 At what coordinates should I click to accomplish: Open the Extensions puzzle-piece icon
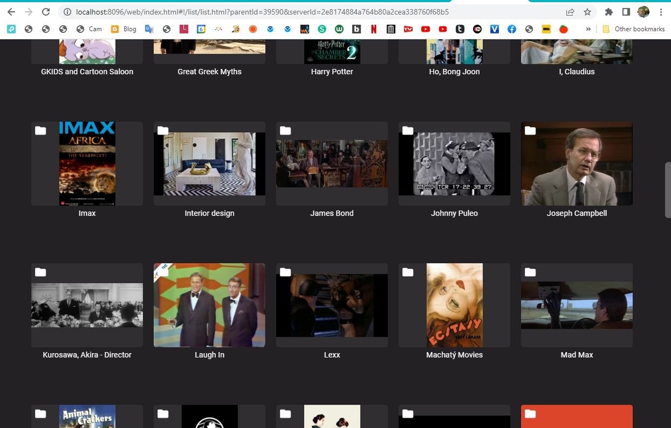[x=609, y=12]
